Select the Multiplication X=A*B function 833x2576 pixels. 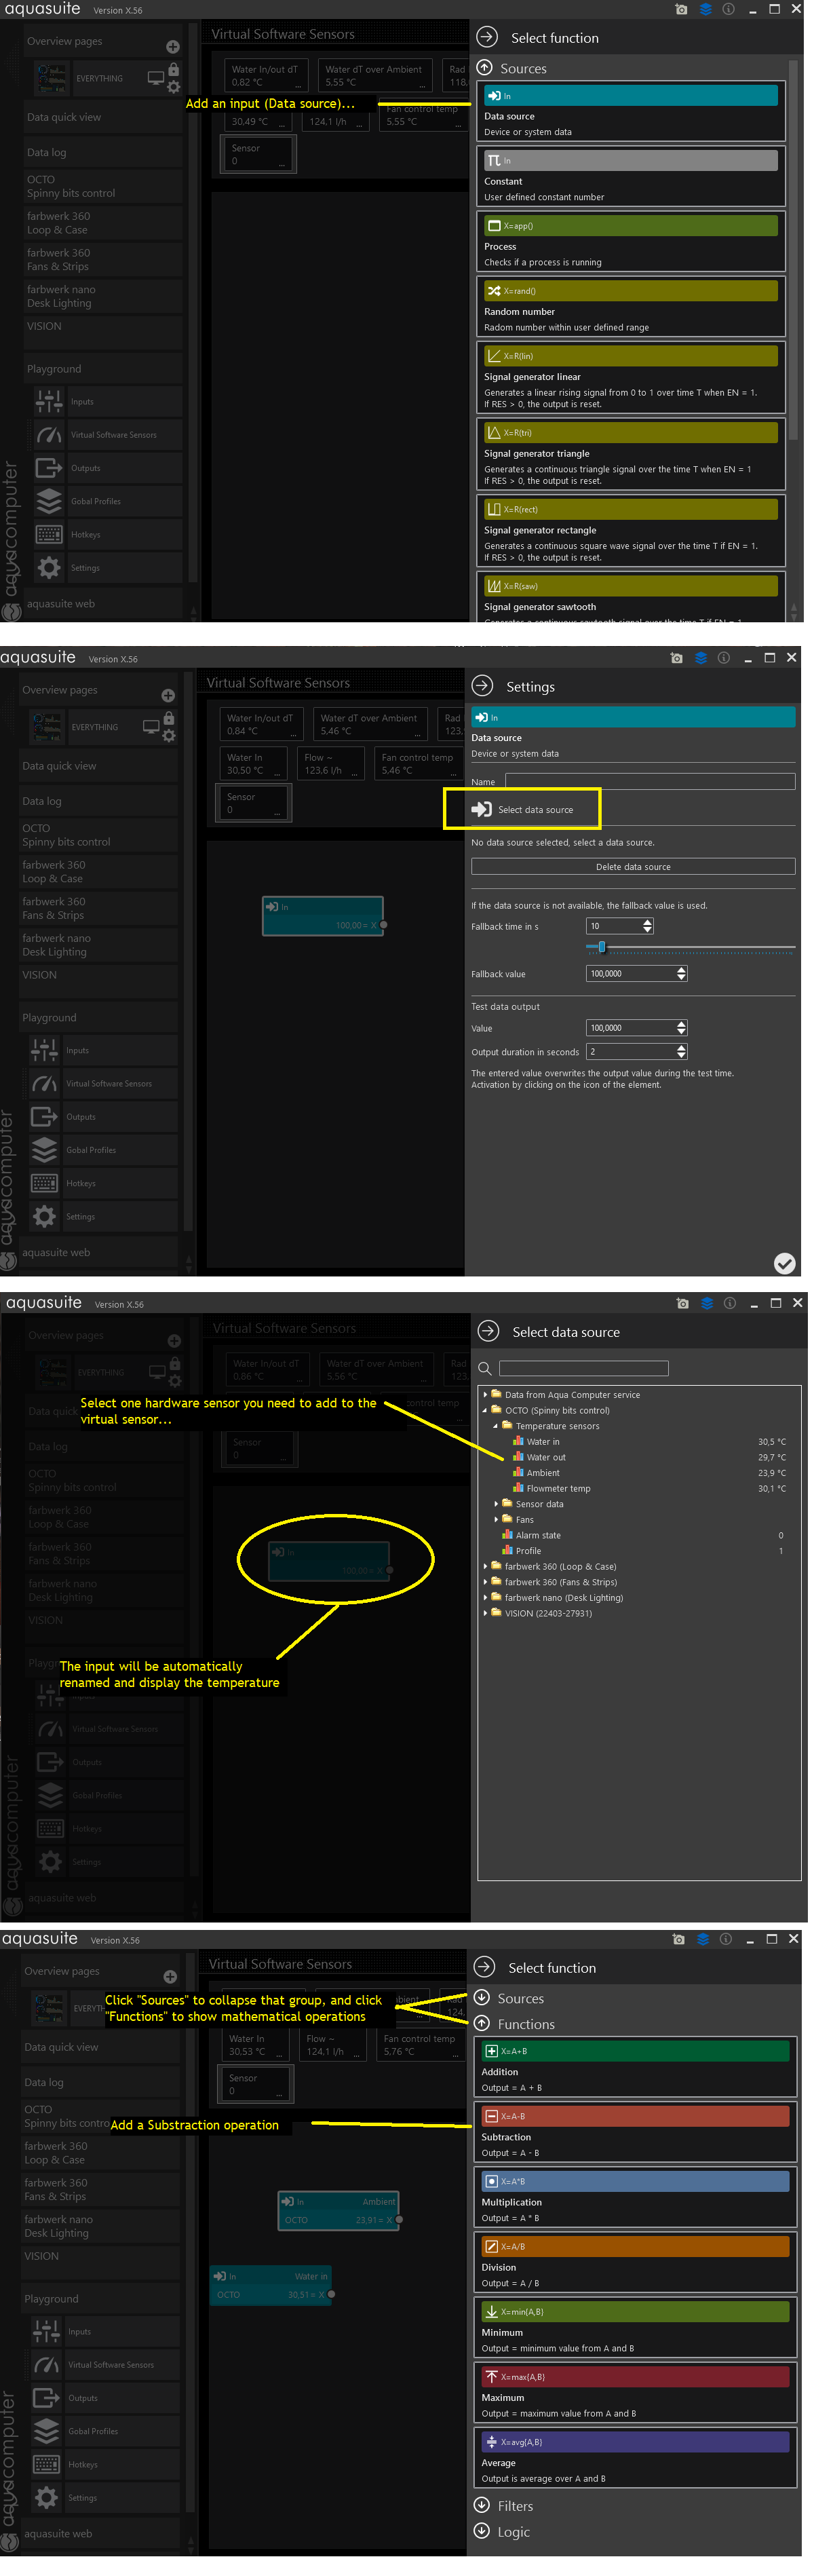[635, 2197]
